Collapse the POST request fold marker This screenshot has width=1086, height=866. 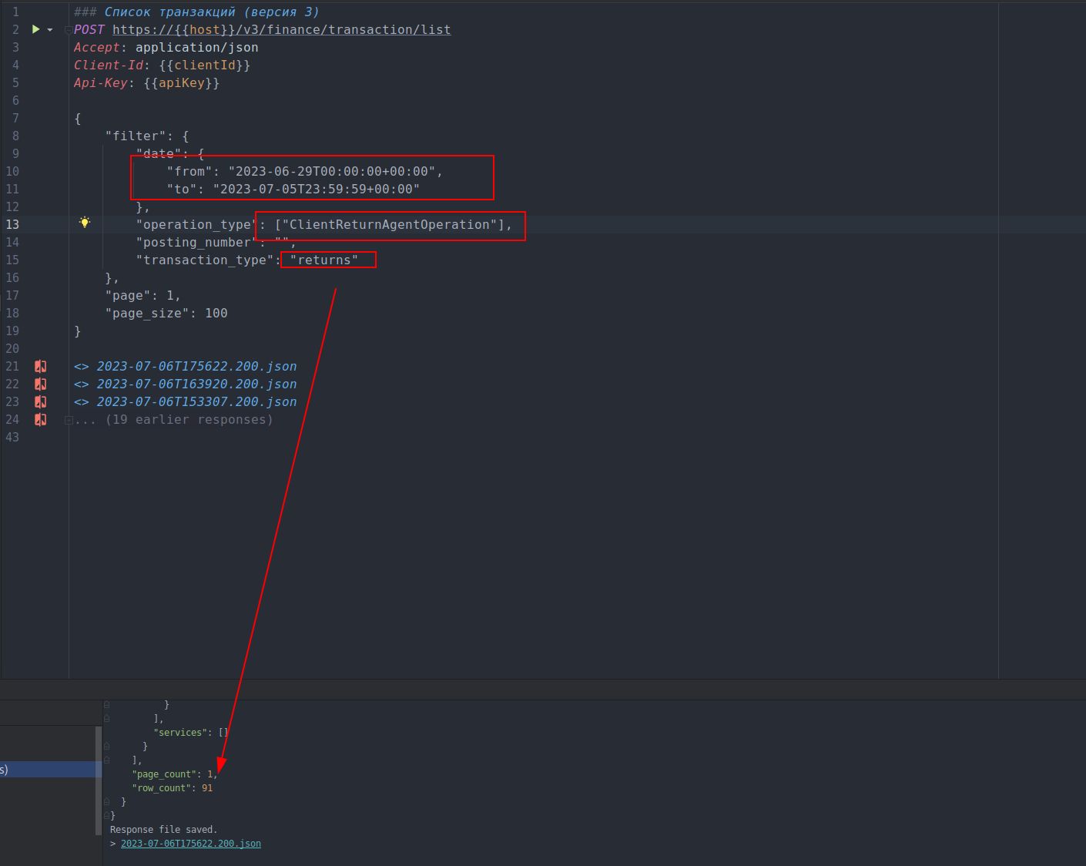(68, 30)
